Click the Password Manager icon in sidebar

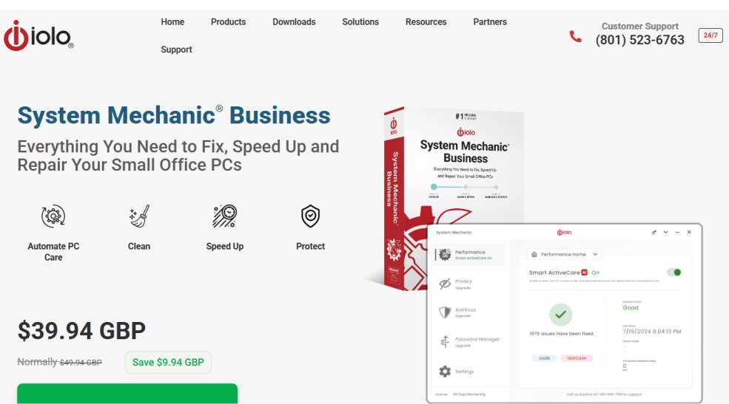pos(445,342)
